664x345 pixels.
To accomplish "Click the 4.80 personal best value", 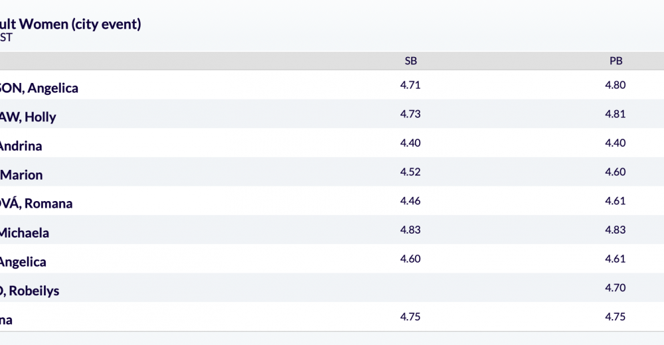I will coord(616,85).
